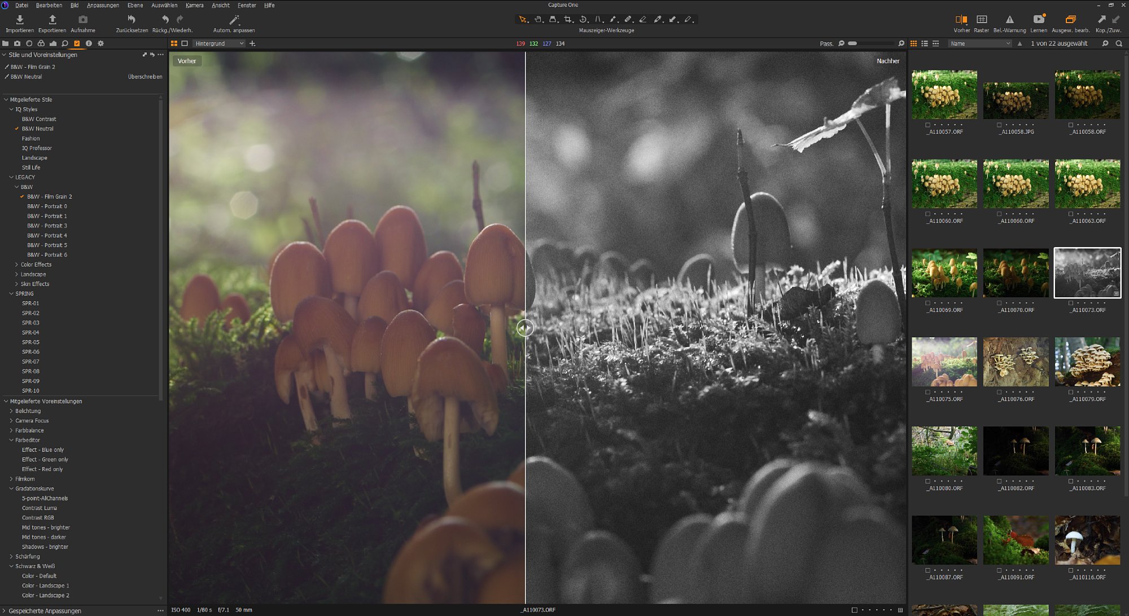This screenshot has height=616, width=1129.
Task: Click the browser scrollbar thumb on the right edge
Action: [x=1126, y=276]
